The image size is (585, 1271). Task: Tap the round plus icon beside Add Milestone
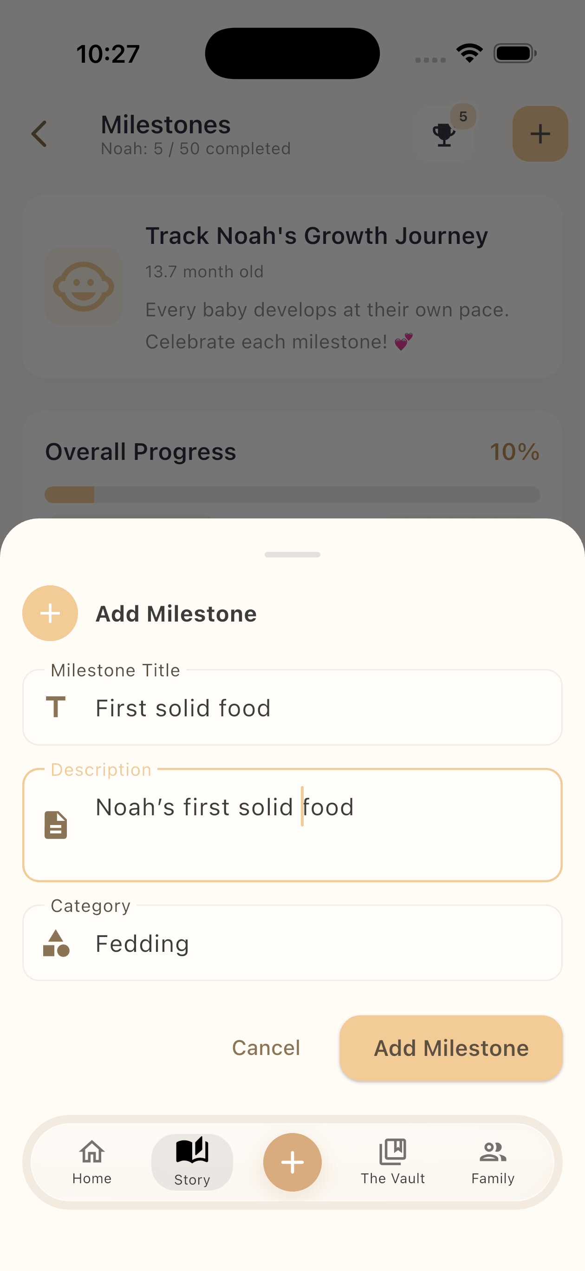tap(50, 613)
